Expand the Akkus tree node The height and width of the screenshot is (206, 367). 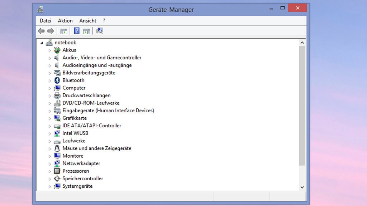click(50, 50)
